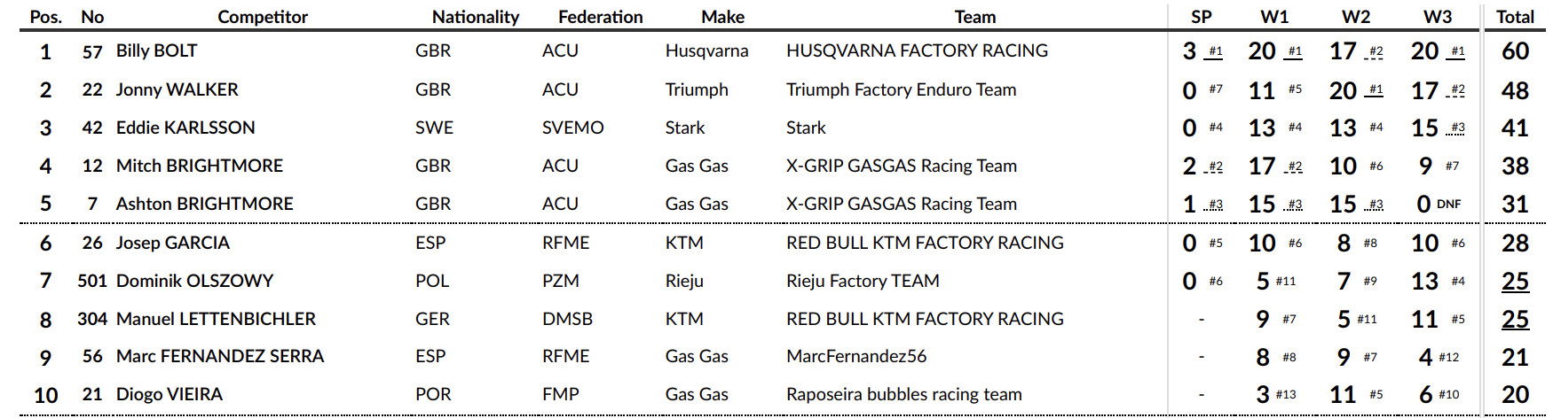Open Manuel LETTENBICHLER's underlined total of 25
The height and width of the screenshot is (418, 1553).
point(1515,320)
